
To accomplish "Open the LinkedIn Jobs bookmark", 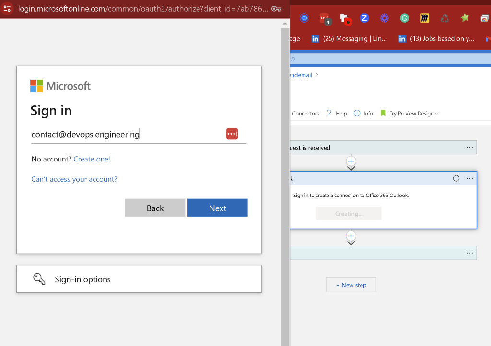I will tap(436, 38).
